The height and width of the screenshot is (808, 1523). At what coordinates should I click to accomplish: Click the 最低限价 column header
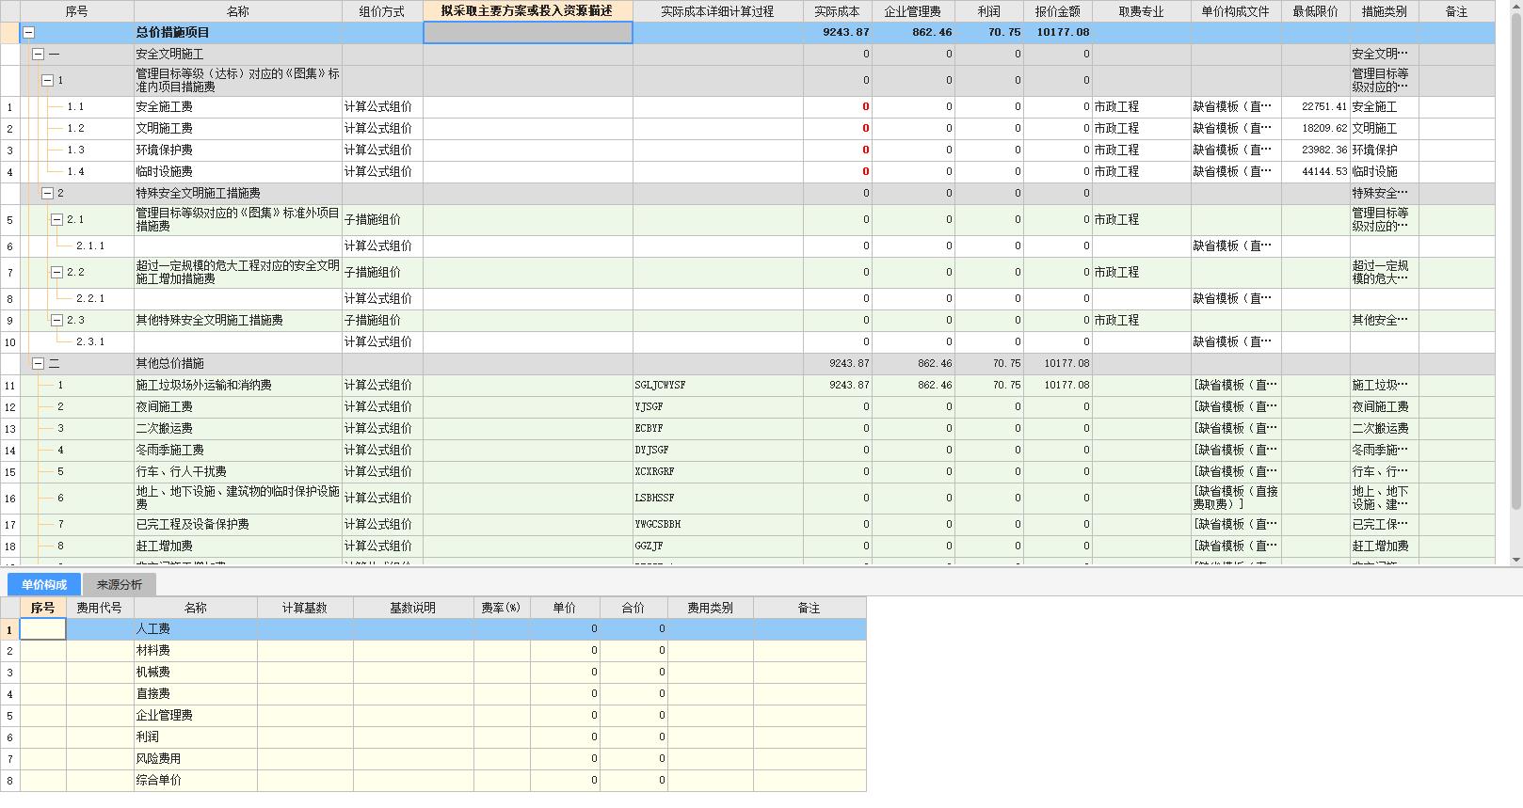click(1315, 11)
